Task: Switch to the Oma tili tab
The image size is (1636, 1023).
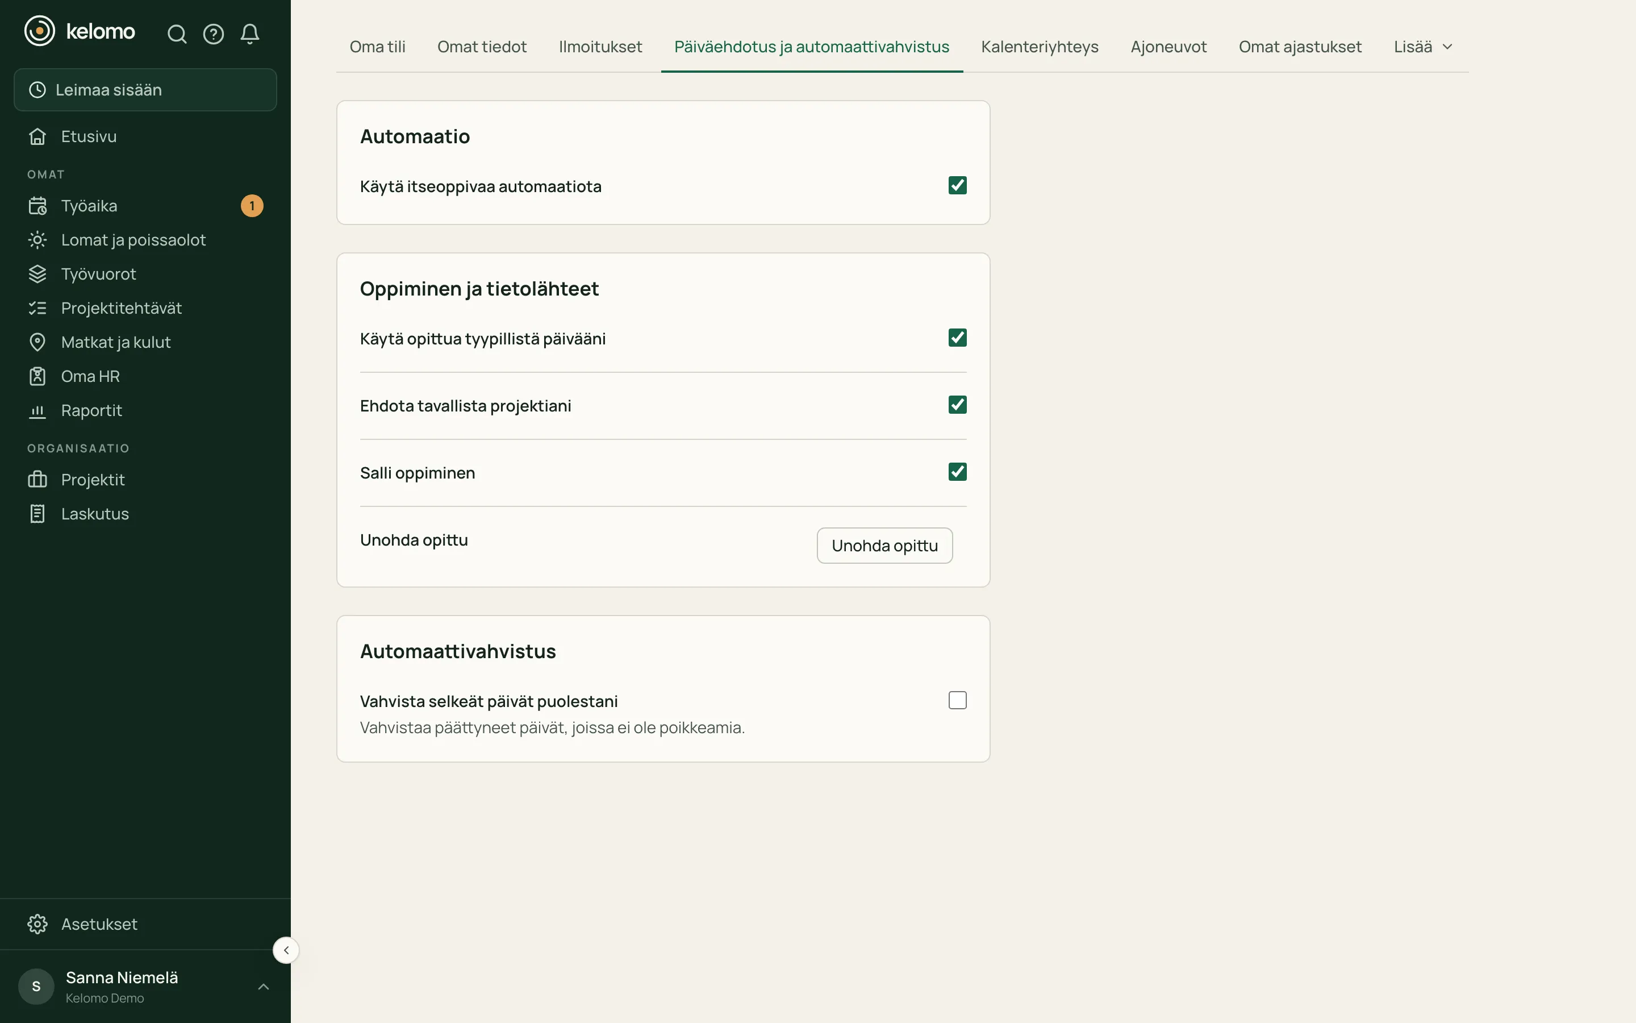Action: click(377, 47)
